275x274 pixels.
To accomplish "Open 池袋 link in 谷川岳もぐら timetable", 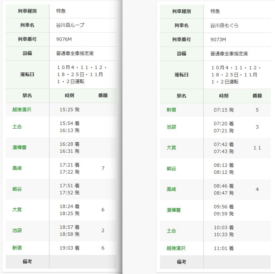I will [x=171, y=127].
